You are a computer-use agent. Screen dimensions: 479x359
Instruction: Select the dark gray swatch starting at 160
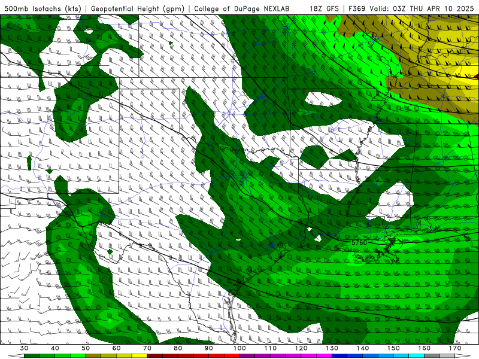pos(432,356)
